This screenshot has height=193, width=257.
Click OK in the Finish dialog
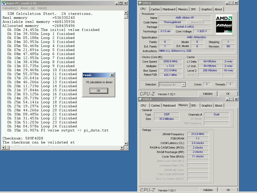coord(98,91)
